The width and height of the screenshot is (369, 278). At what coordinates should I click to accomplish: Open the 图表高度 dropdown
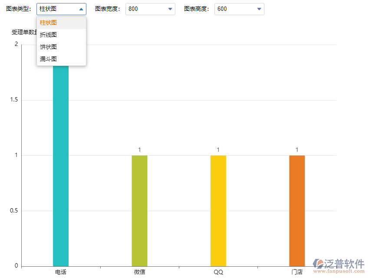click(x=259, y=9)
